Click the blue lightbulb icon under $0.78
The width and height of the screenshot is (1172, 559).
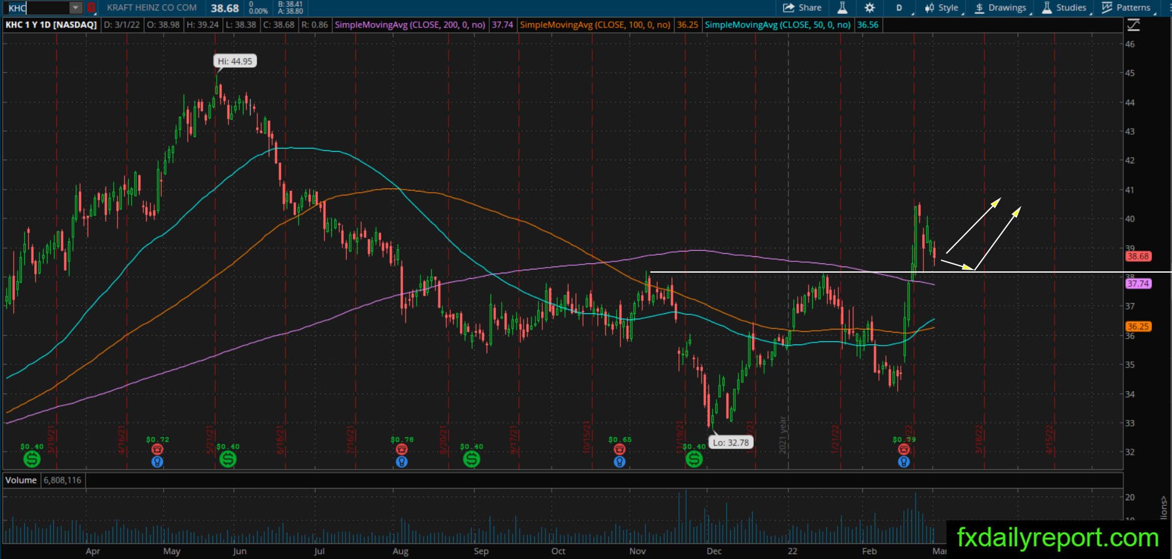tap(402, 462)
